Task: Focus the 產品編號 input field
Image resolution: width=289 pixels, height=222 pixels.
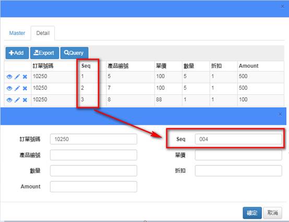Action: pos(93,155)
